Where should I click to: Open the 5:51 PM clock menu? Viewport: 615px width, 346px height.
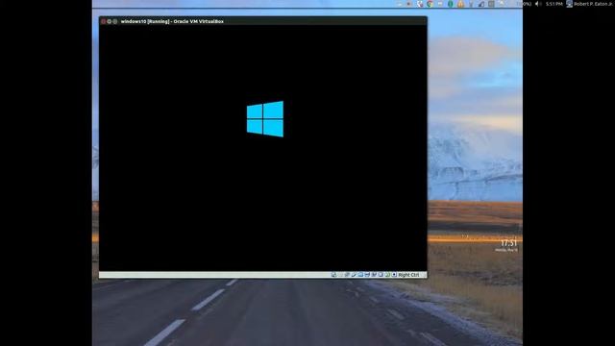click(x=553, y=4)
